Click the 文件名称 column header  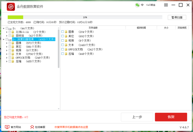click(93, 28)
